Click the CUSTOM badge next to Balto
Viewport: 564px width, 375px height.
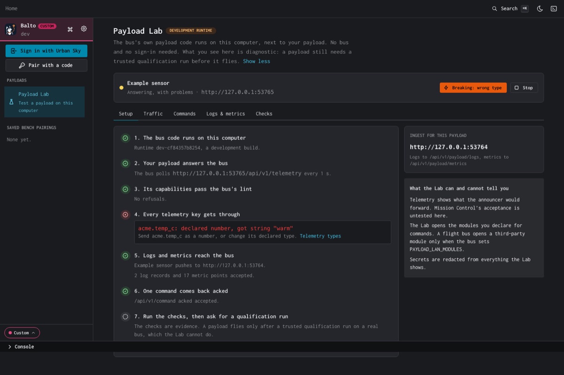(x=47, y=26)
